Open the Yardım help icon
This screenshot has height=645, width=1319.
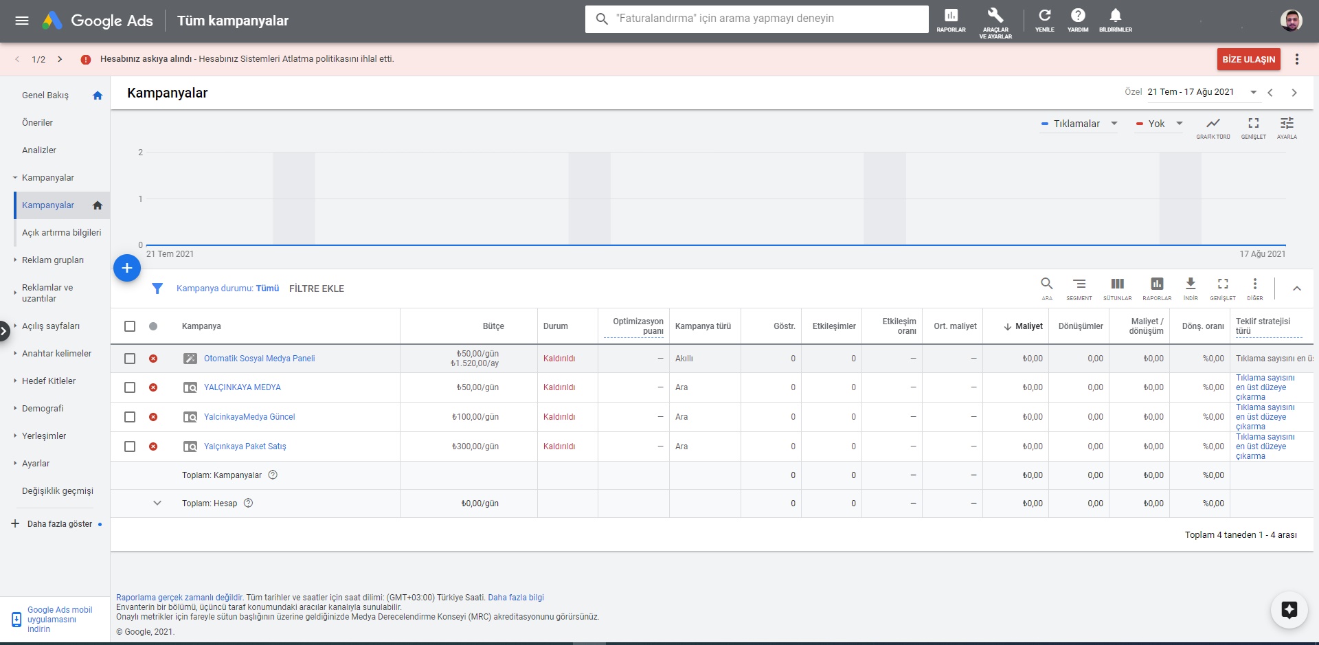1078,21
